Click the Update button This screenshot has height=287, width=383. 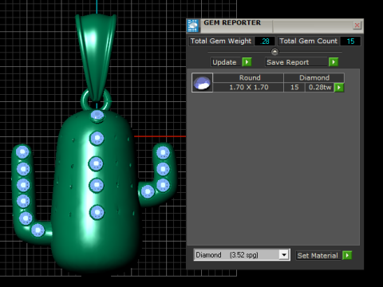click(x=226, y=62)
